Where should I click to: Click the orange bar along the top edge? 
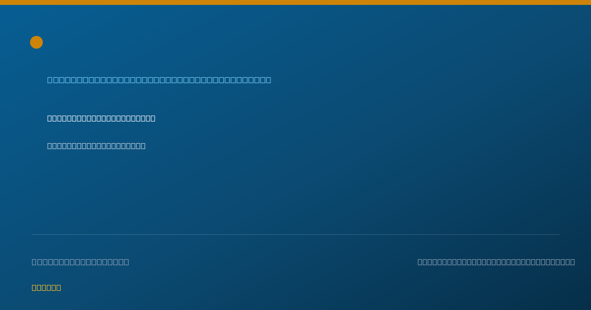295,2
